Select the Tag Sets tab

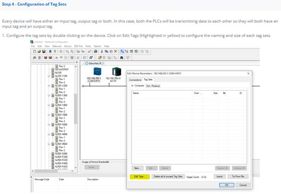148,80
